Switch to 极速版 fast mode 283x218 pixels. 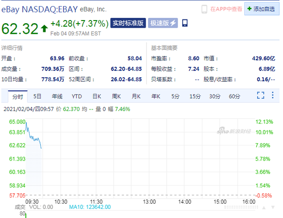[163, 23]
